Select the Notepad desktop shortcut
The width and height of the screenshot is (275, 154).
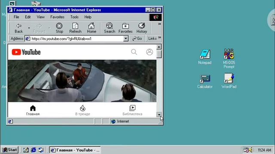[x=205, y=57]
